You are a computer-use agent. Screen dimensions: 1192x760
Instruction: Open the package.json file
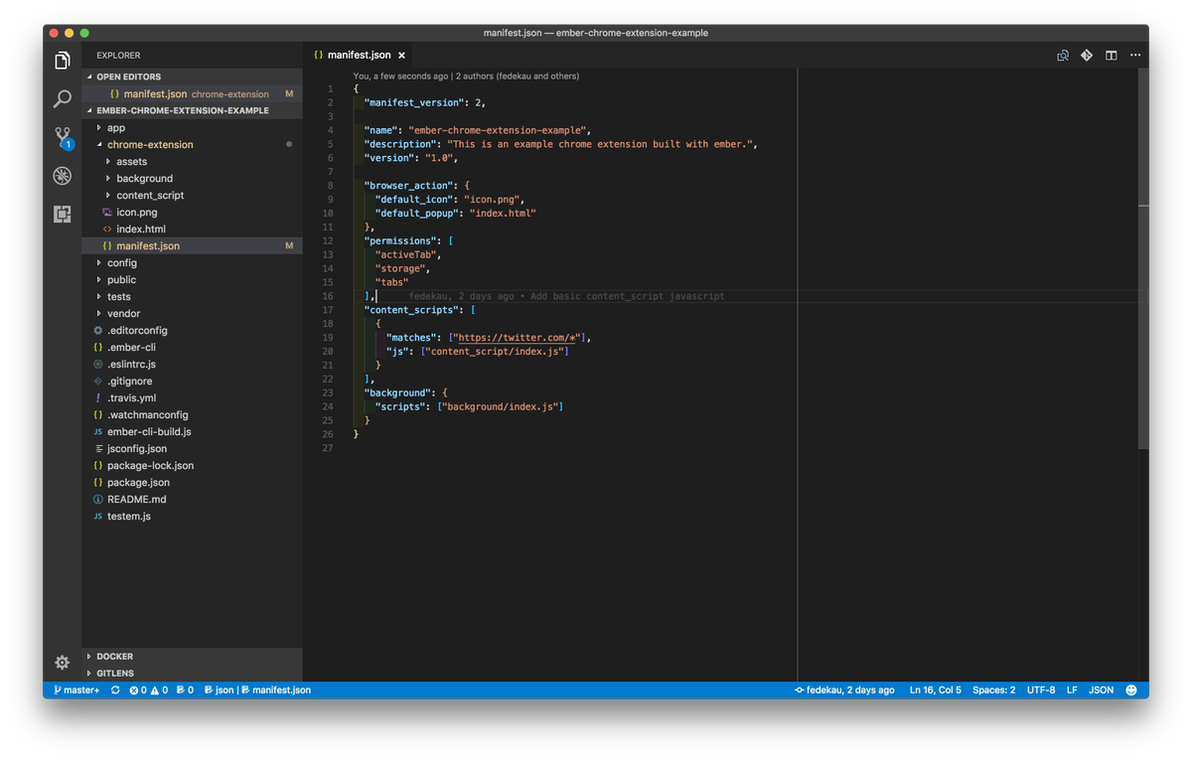tap(192, 483)
